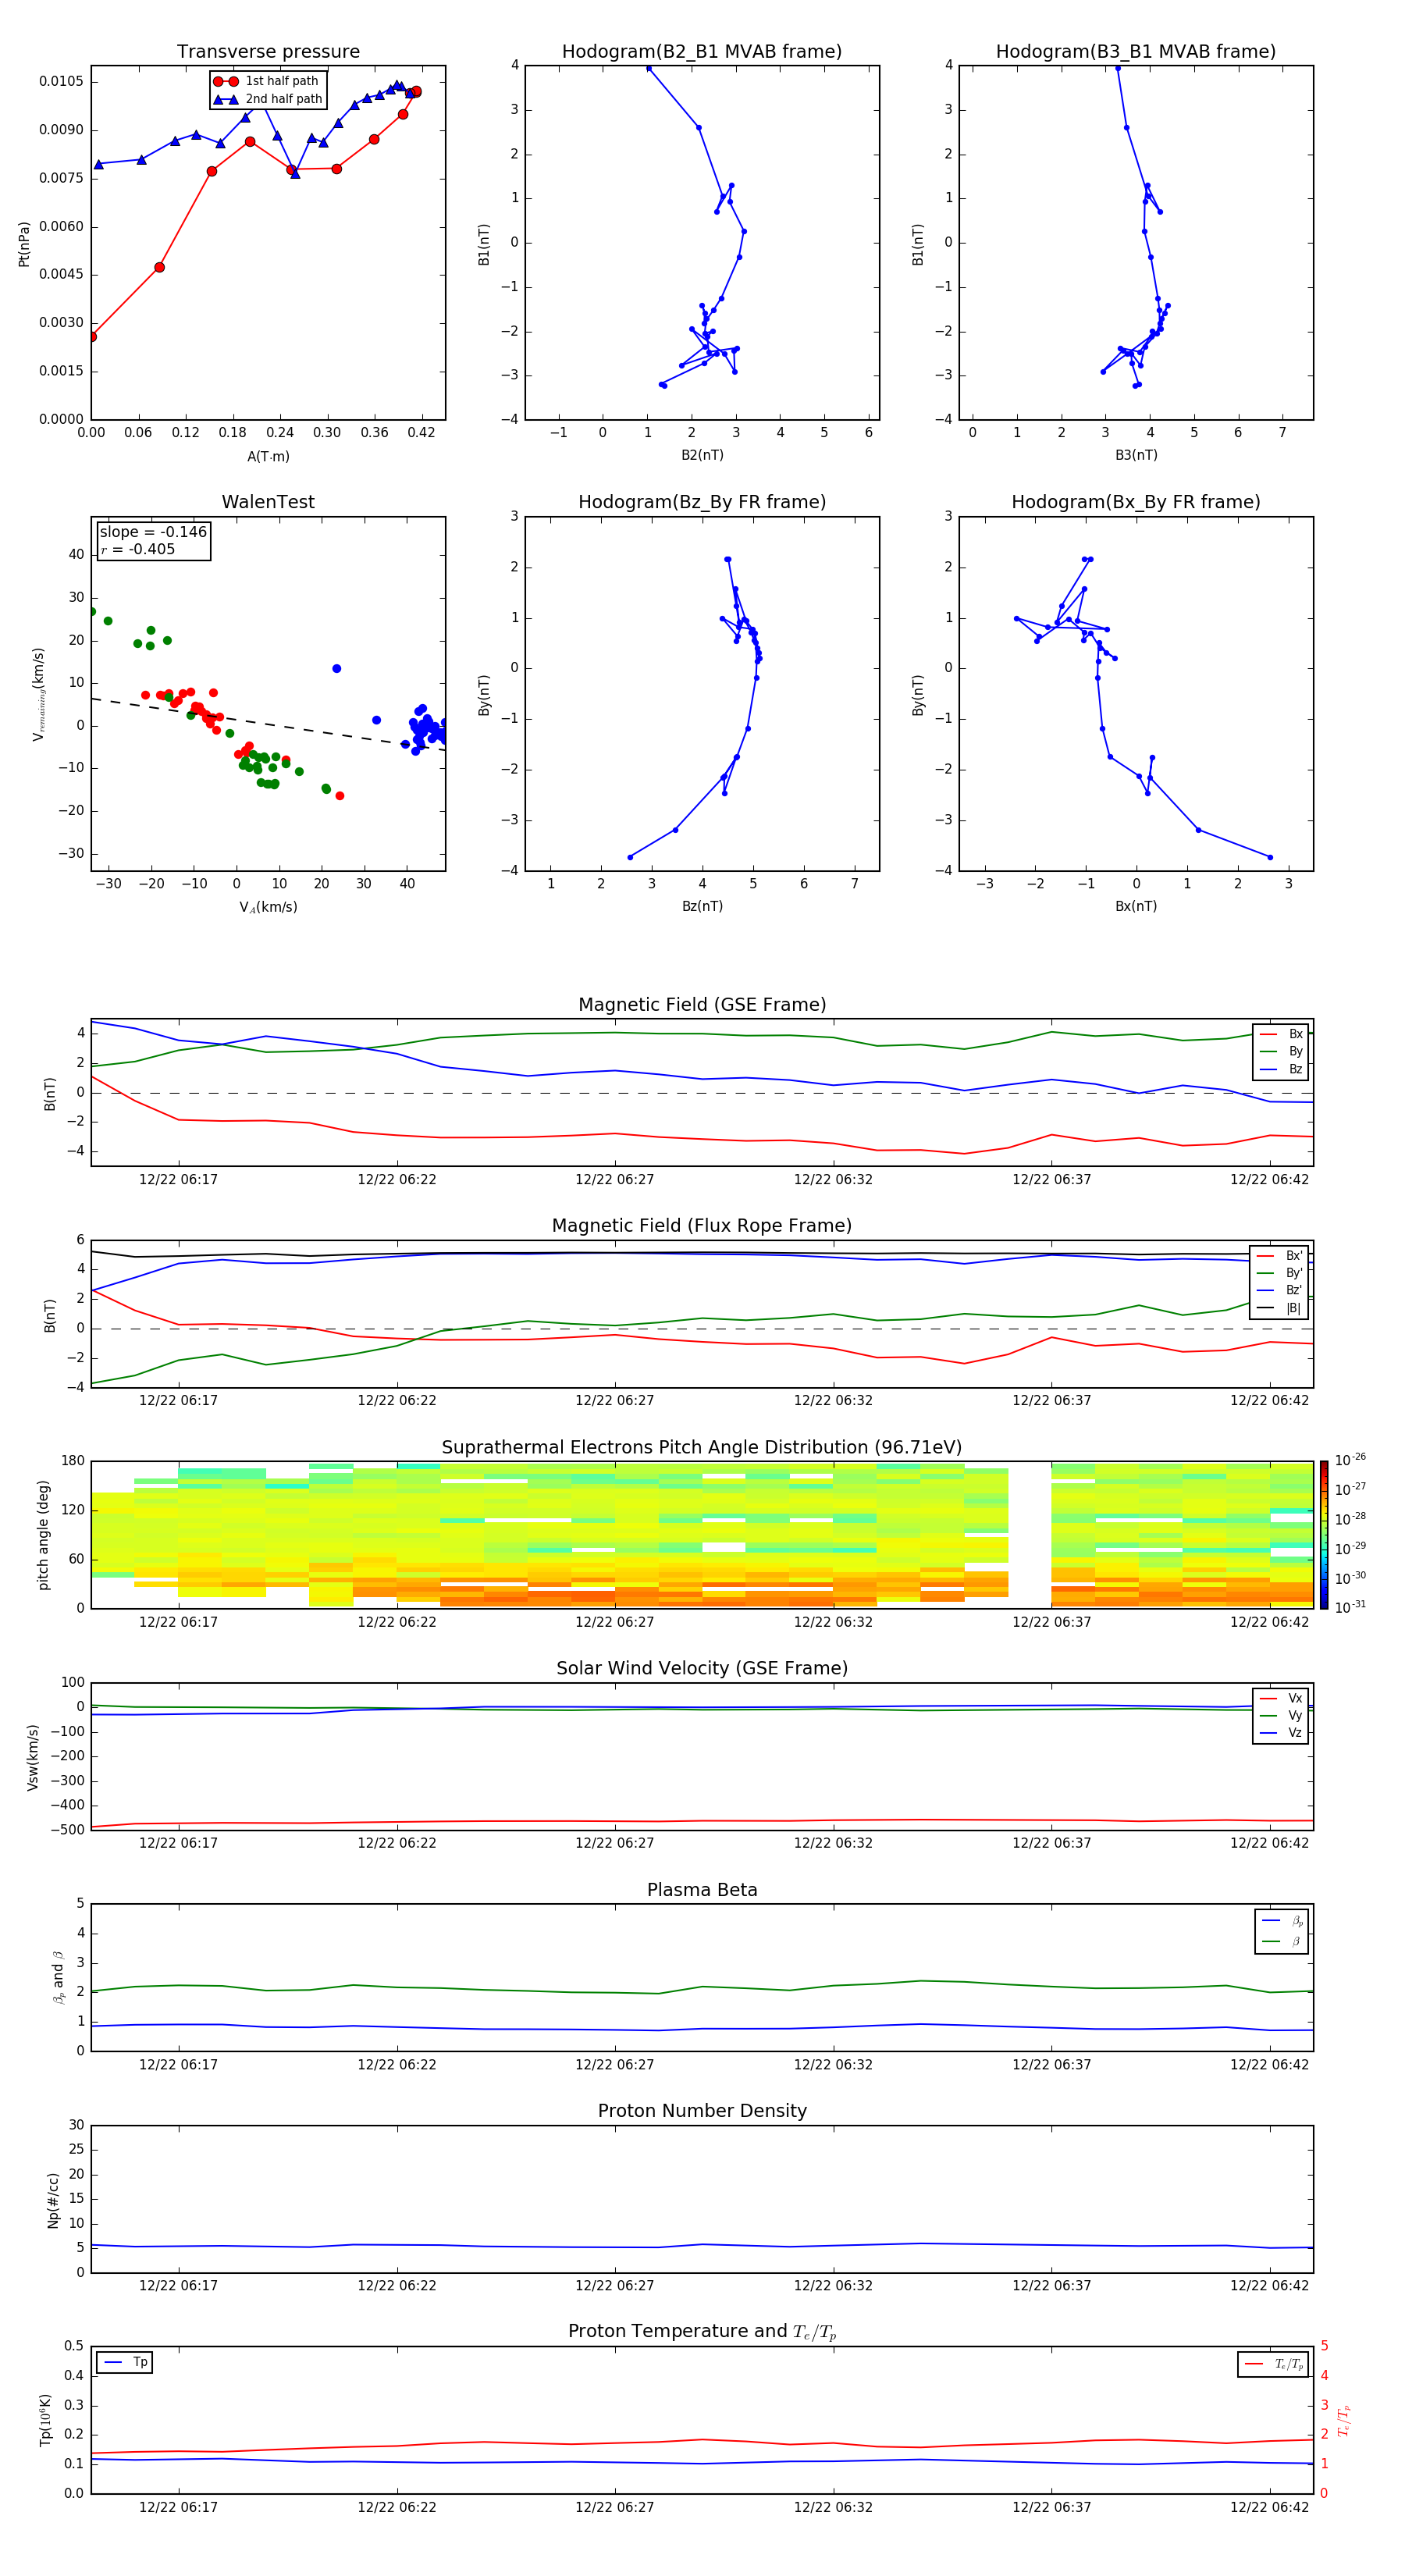Click the Pt(nPa) y-axis label

(24, 243)
